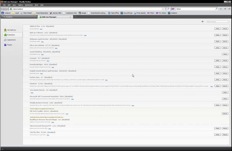232x151 pixels.
Task: Go back with the Back arrow button
Action: coord(3,9)
